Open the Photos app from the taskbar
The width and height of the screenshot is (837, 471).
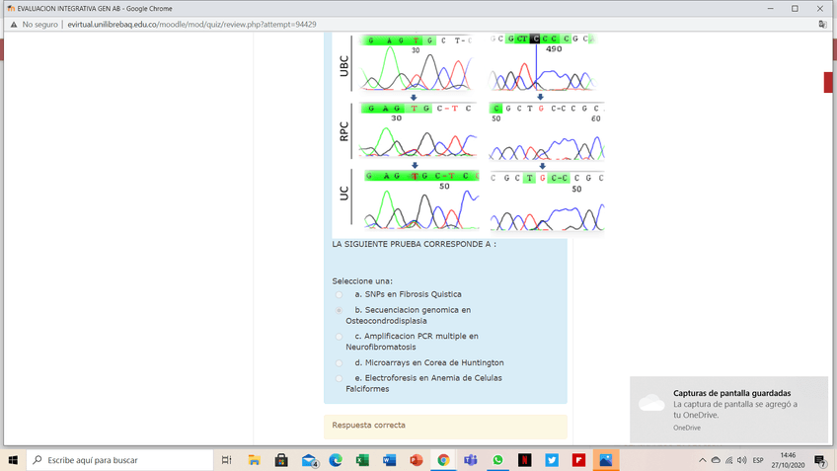point(606,460)
